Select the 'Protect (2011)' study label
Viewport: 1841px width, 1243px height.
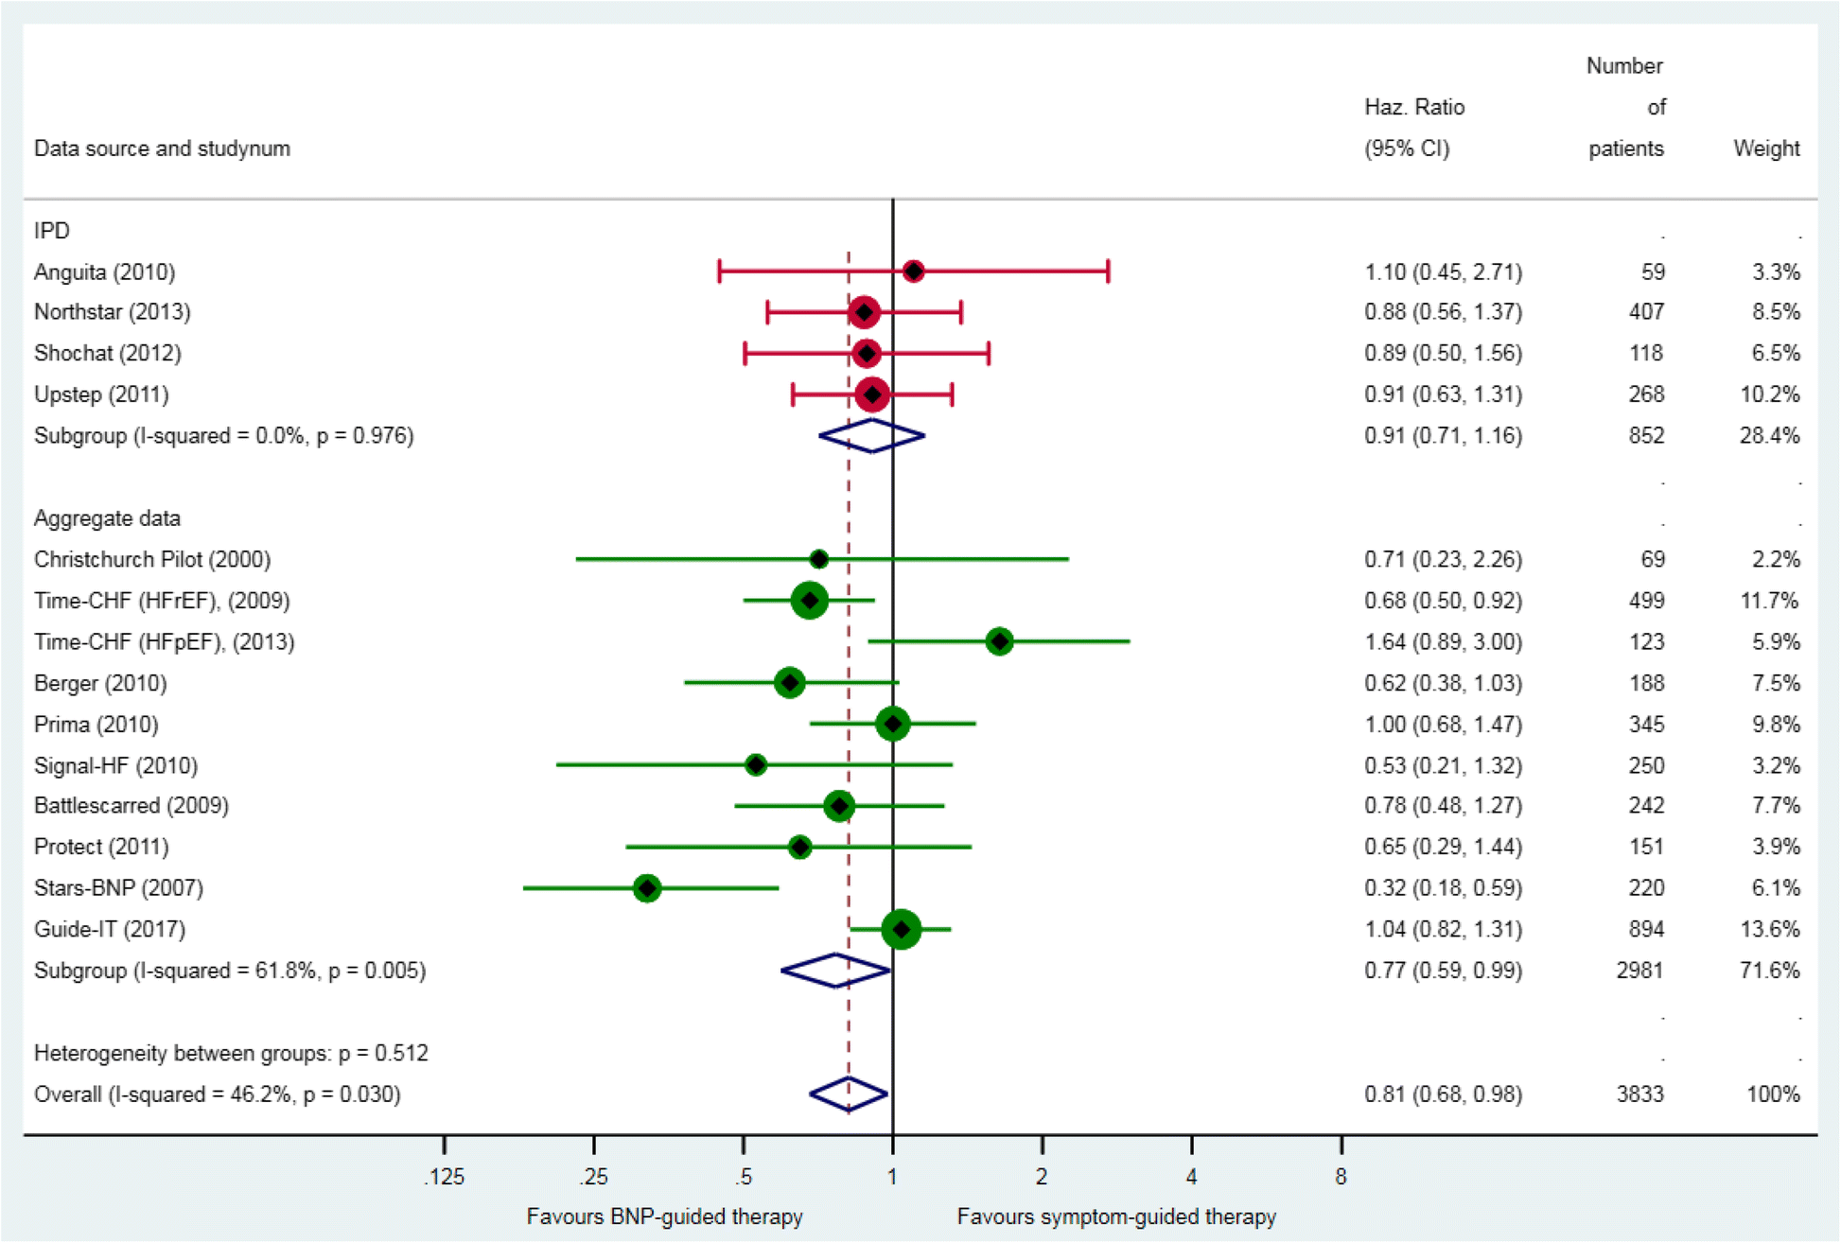[x=101, y=847]
